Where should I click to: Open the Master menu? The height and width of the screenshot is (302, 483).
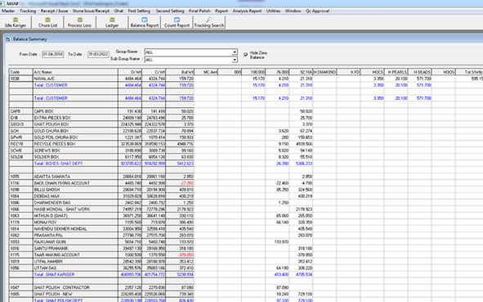(8, 11)
